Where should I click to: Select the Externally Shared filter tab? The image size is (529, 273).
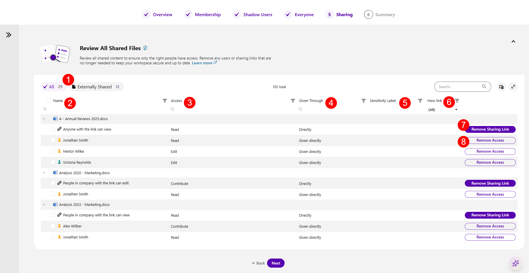96,87
